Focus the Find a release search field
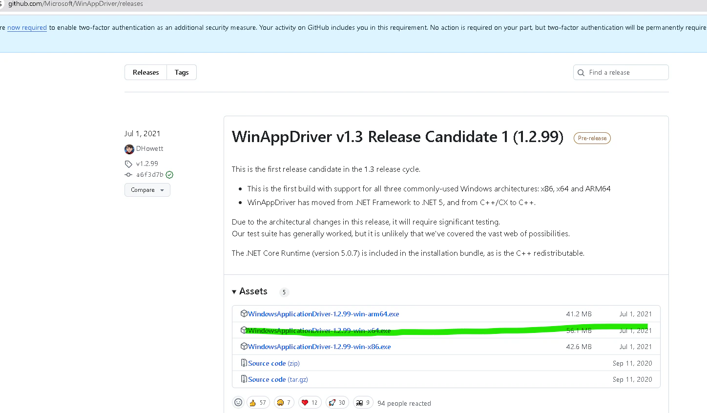 (x=621, y=72)
